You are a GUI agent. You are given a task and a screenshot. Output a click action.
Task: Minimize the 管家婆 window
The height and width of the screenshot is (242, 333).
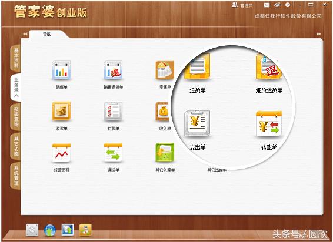click(x=300, y=5)
